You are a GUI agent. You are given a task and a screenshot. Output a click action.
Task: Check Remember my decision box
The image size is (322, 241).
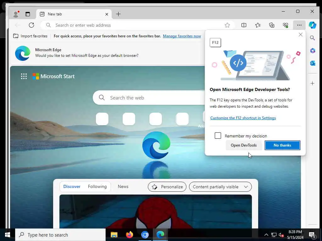tap(218, 136)
